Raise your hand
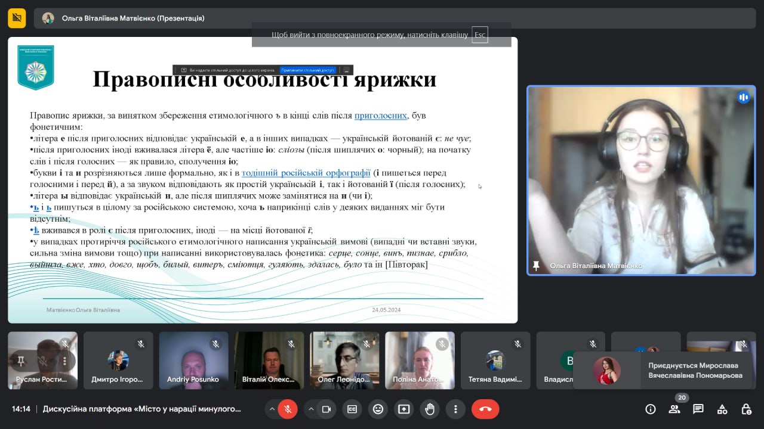Viewport: 764px width, 429px height. click(430, 409)
